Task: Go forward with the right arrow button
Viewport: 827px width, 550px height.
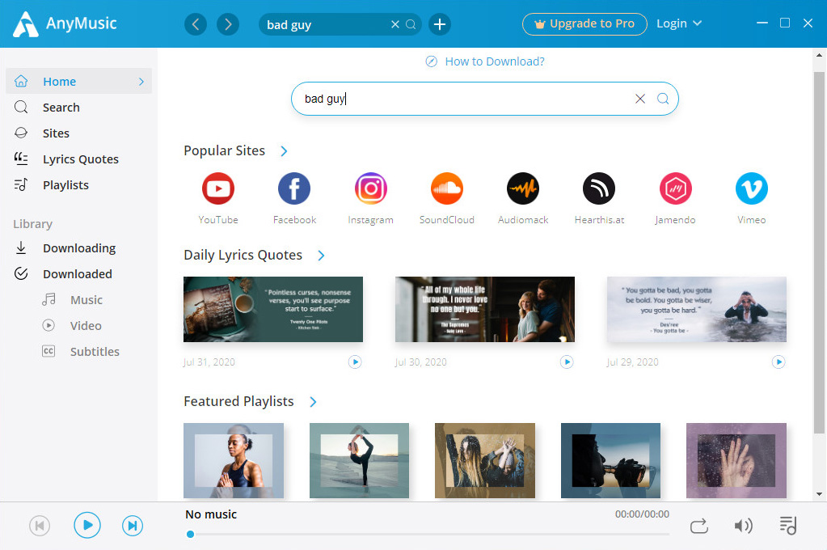Action: (228, 24)
